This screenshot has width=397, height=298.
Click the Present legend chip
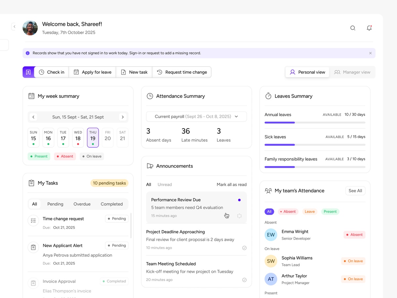coord(39,156)
